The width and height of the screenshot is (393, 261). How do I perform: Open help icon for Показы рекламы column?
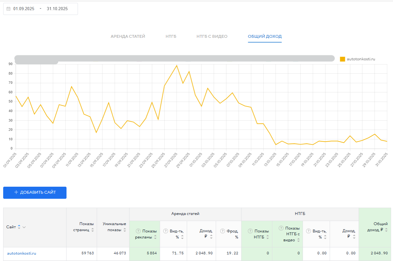pos(138,231)
